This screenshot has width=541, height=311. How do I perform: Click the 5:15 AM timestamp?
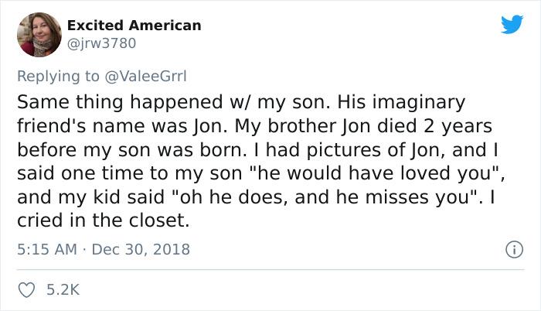(45, 250)
